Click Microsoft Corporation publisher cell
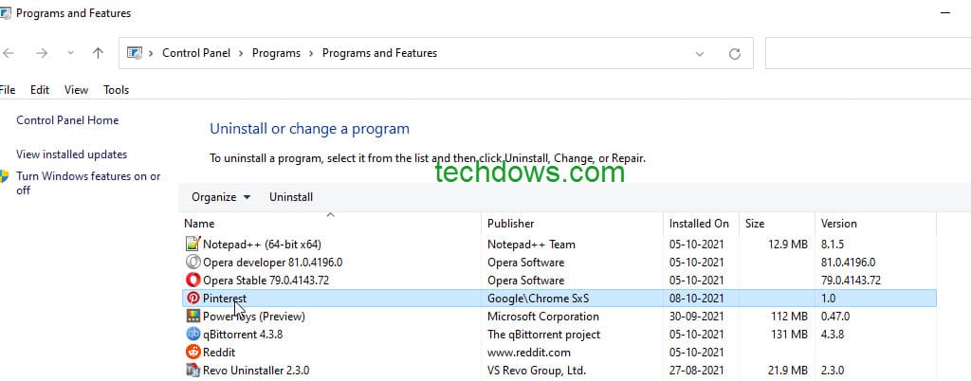The image size is (971, 381). pos(543,316)
